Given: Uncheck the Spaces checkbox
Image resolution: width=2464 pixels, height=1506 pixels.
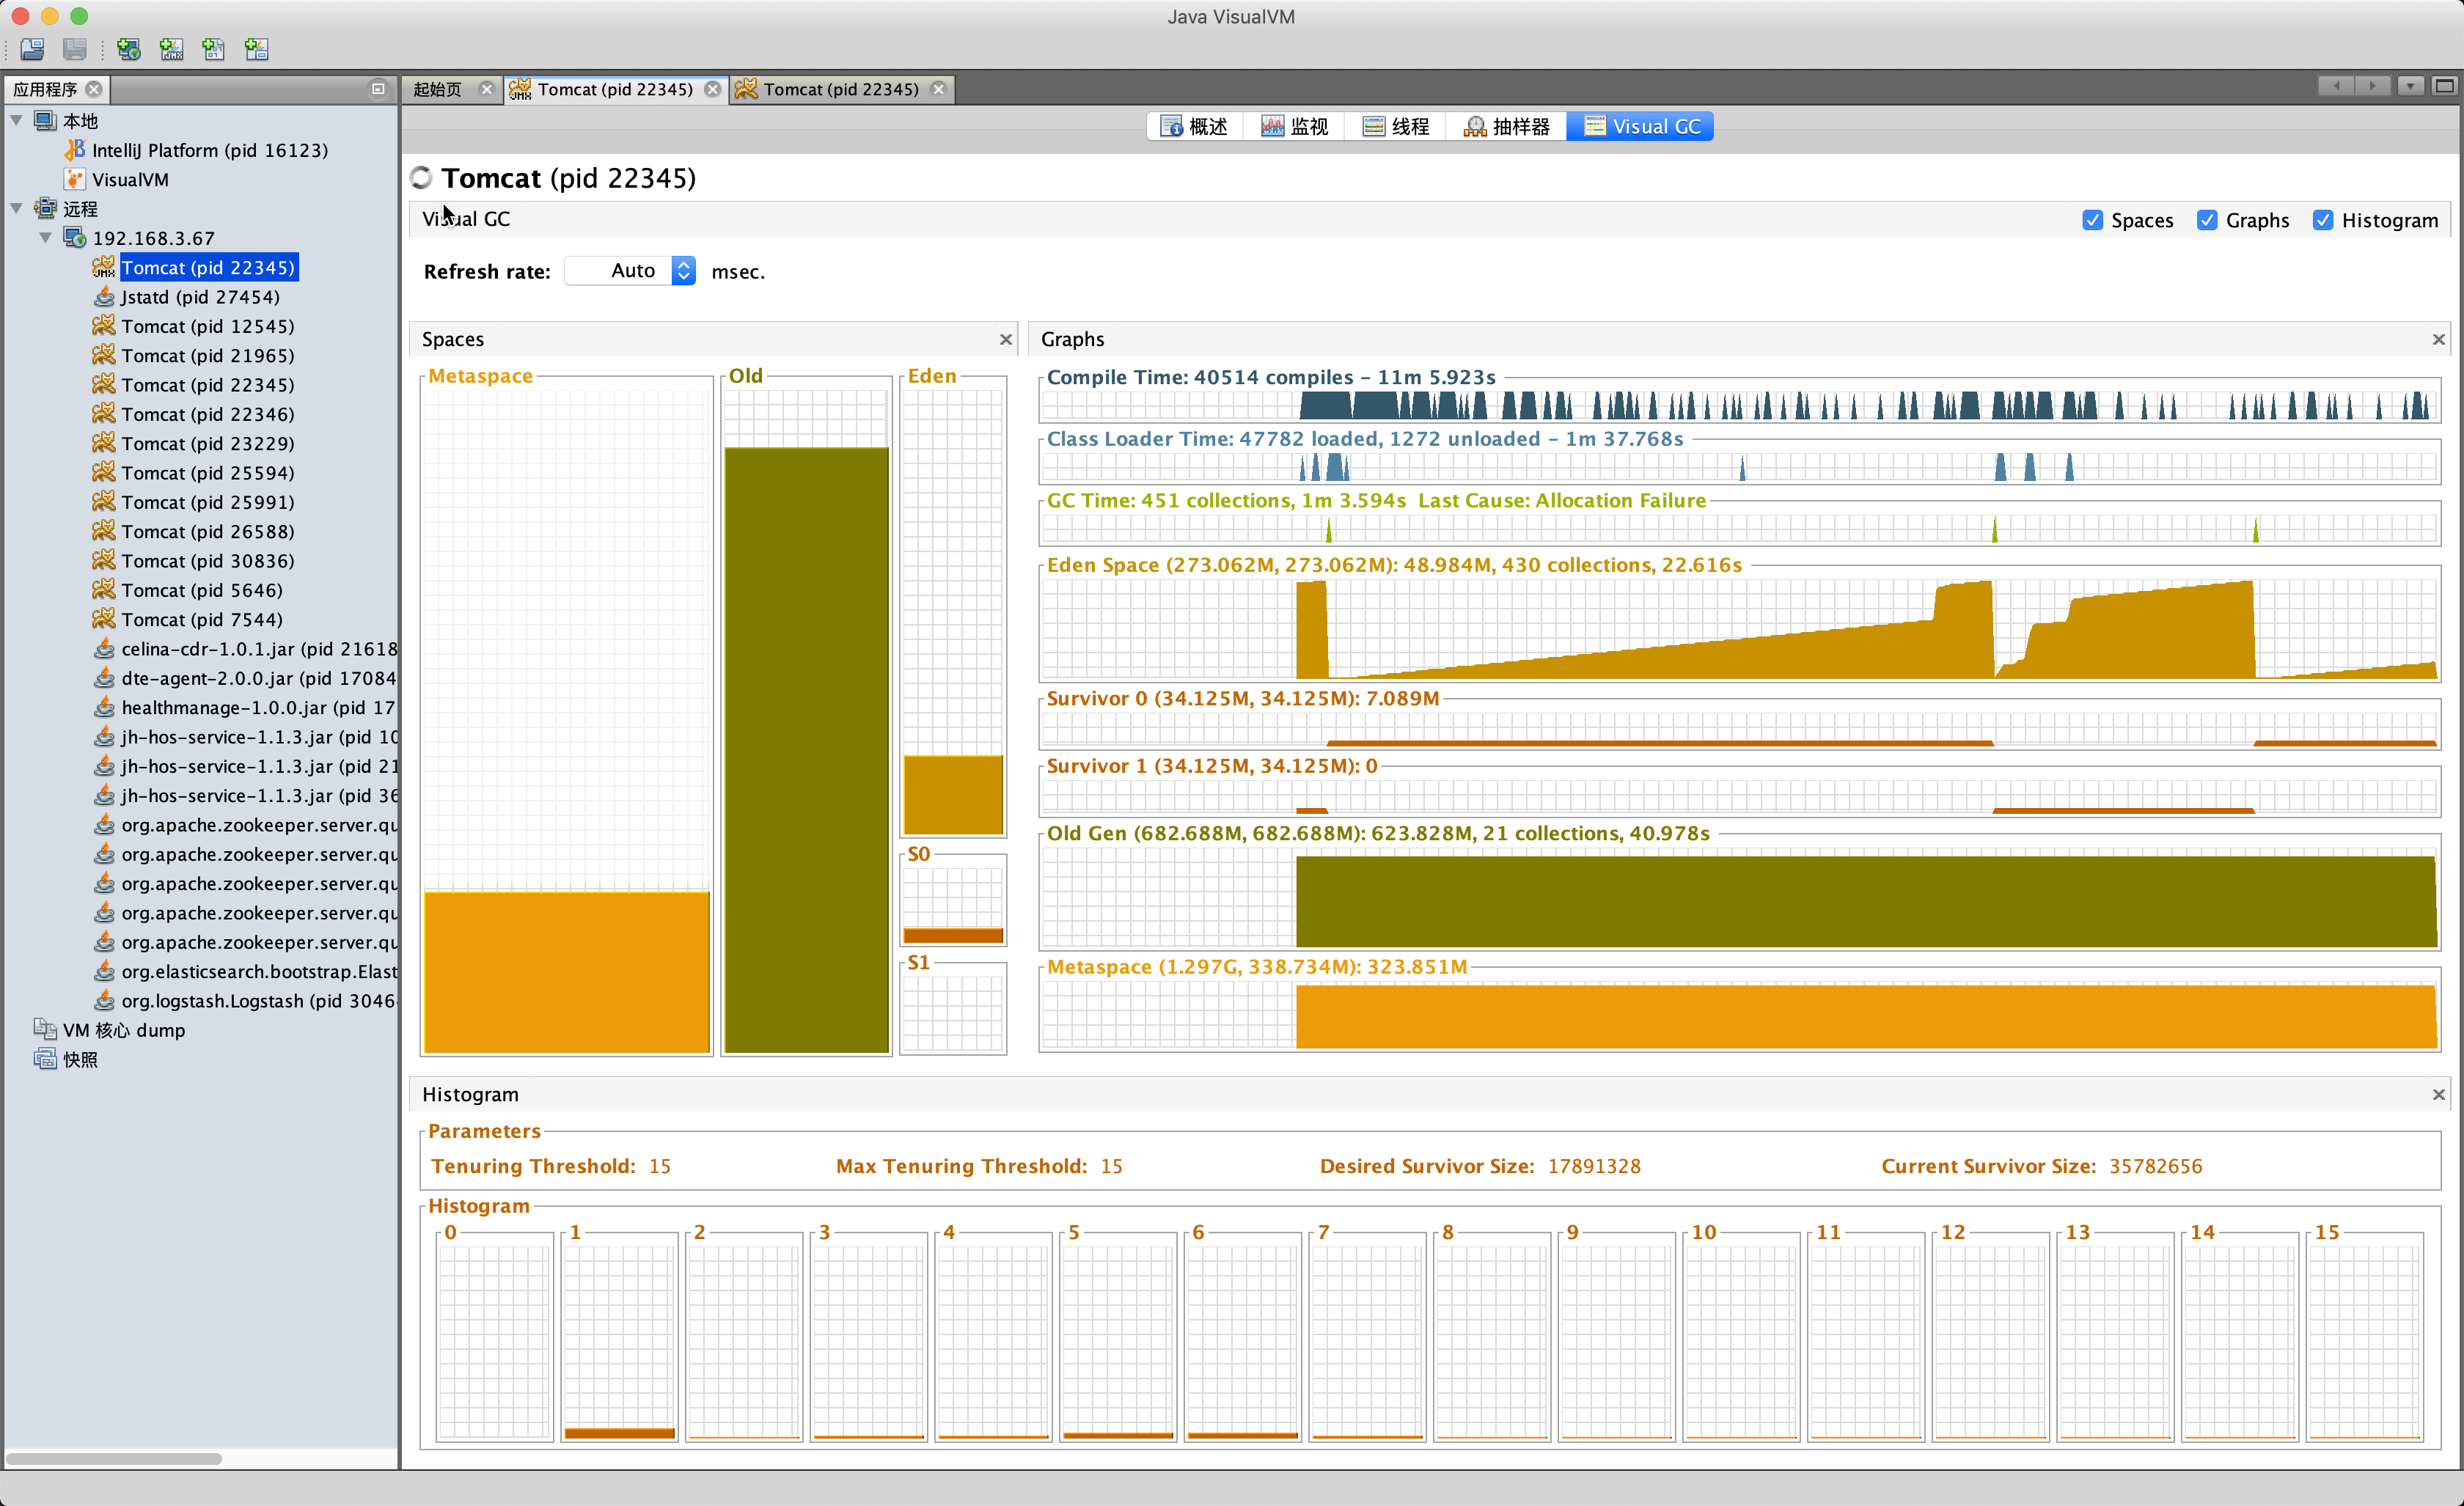Looking at the screenshot, I should tap(2093, 220).
